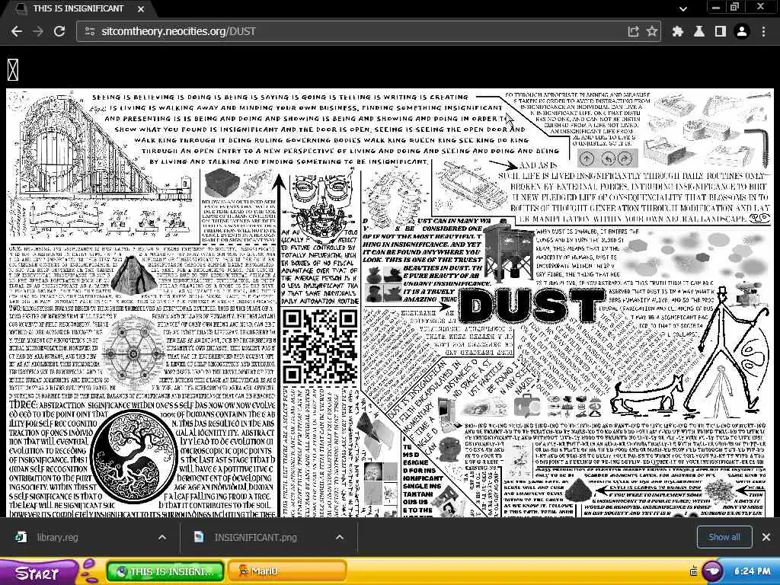Click the INSIGNIFICANT.png file icon

pyautogui.click(x=199, y=537)
